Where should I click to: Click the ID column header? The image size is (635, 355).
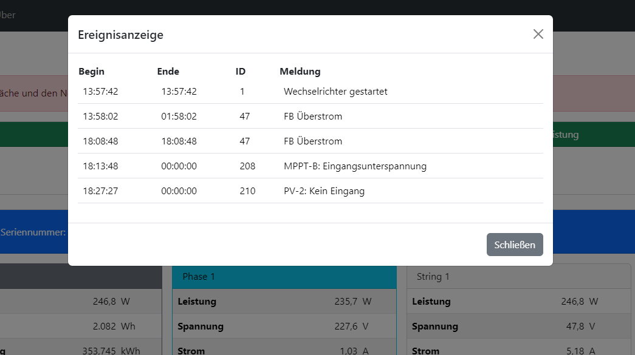tap(241, 72)
